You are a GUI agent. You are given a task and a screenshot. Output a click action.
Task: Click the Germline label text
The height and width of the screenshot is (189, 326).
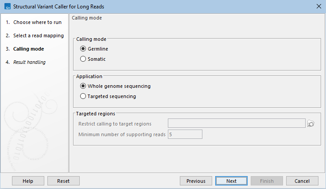(98, 49)
